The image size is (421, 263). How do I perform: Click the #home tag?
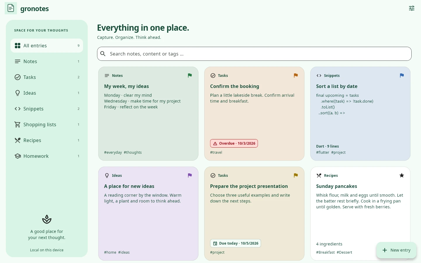[110, 252]
